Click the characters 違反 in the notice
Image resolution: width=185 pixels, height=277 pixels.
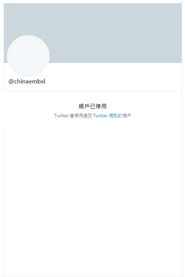click(x=88, y=116)
